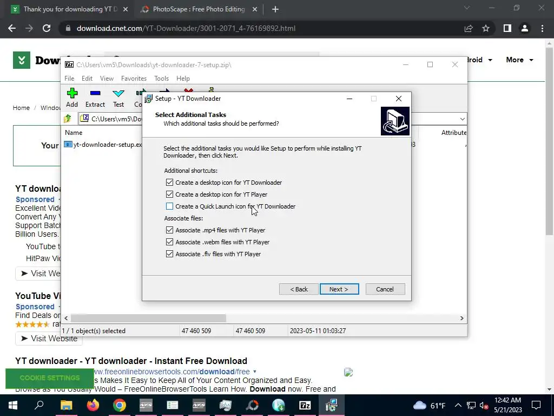Open taskbar search magnifier
The height and width of the screenshot is (416, 554).
coord(39,405)
